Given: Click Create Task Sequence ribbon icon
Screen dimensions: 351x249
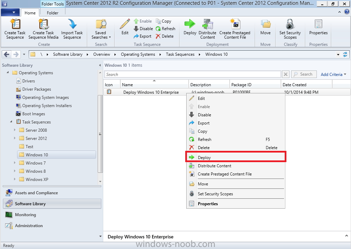Looking at the screenshot, I should [x=15, y=24].
